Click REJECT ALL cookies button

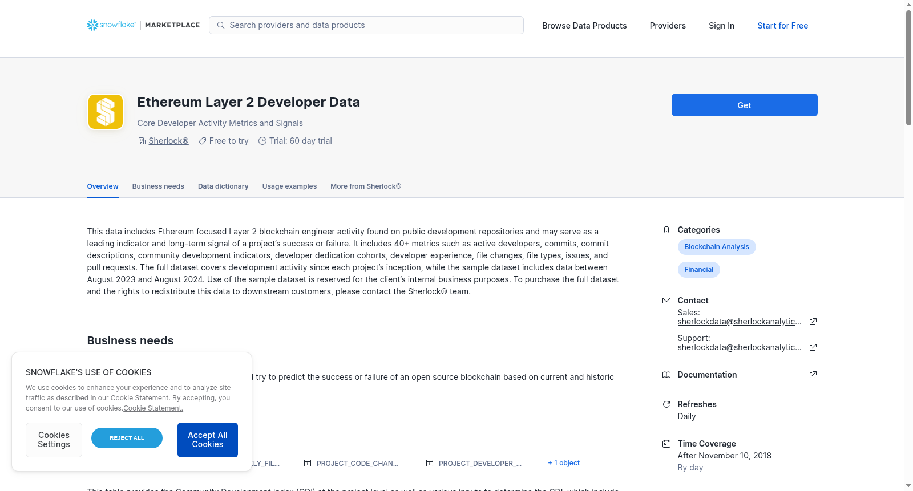(127, 438)
